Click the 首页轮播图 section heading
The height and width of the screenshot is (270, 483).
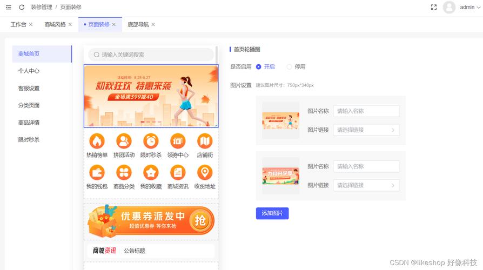click(x=247, y=49)
